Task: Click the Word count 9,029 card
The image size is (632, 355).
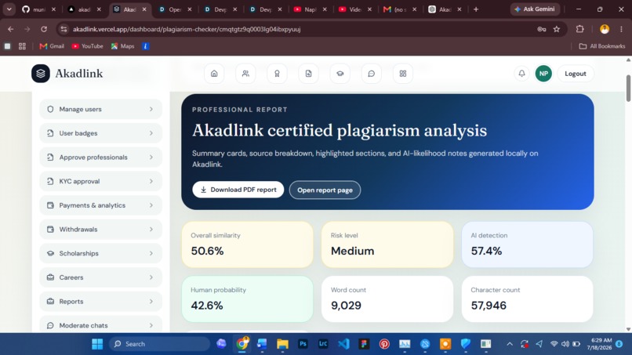Action: coord(387,299)
